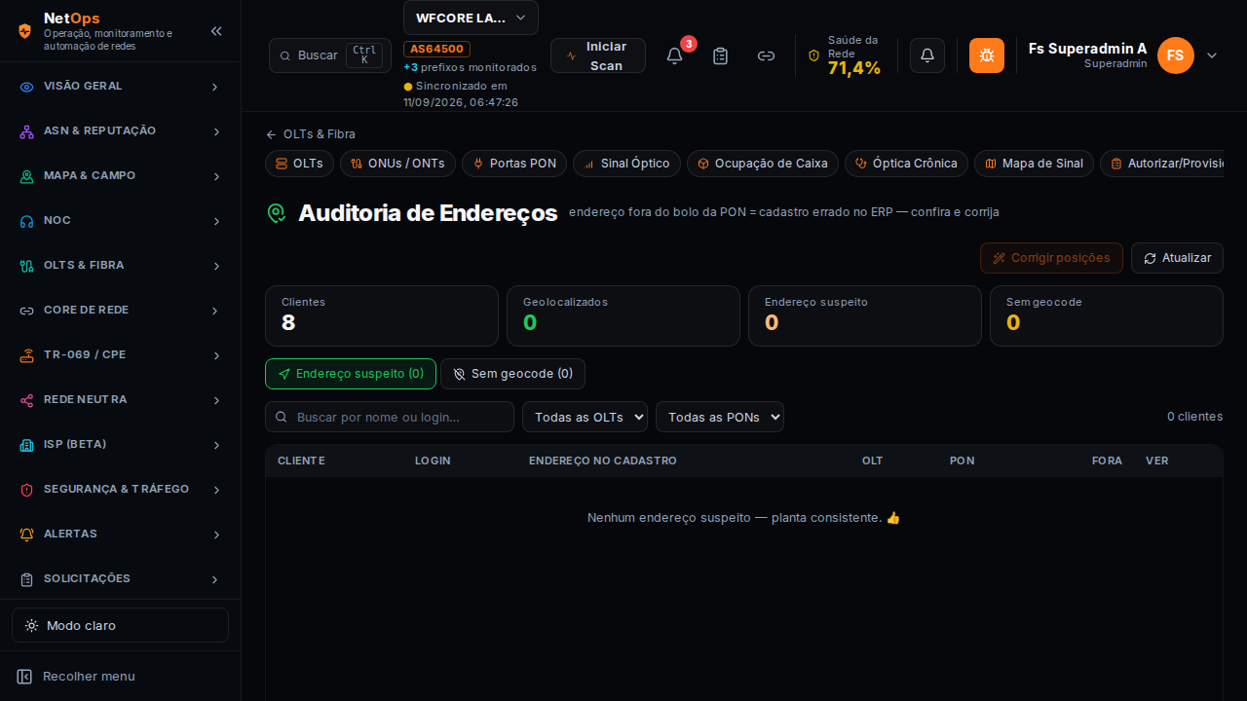Click the ISP (Beta) building icon
This screenshot has height=701, width=1247.
27,445
